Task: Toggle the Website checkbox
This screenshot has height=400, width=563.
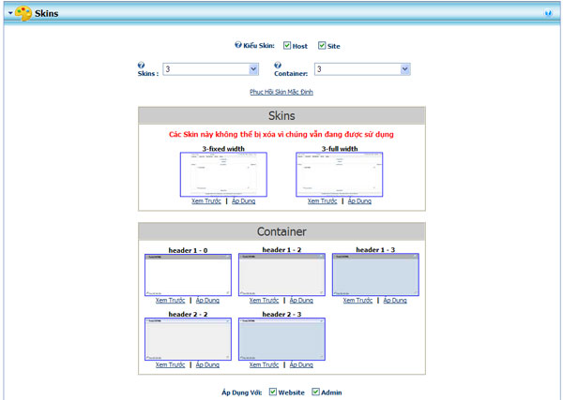Action: 273,392
